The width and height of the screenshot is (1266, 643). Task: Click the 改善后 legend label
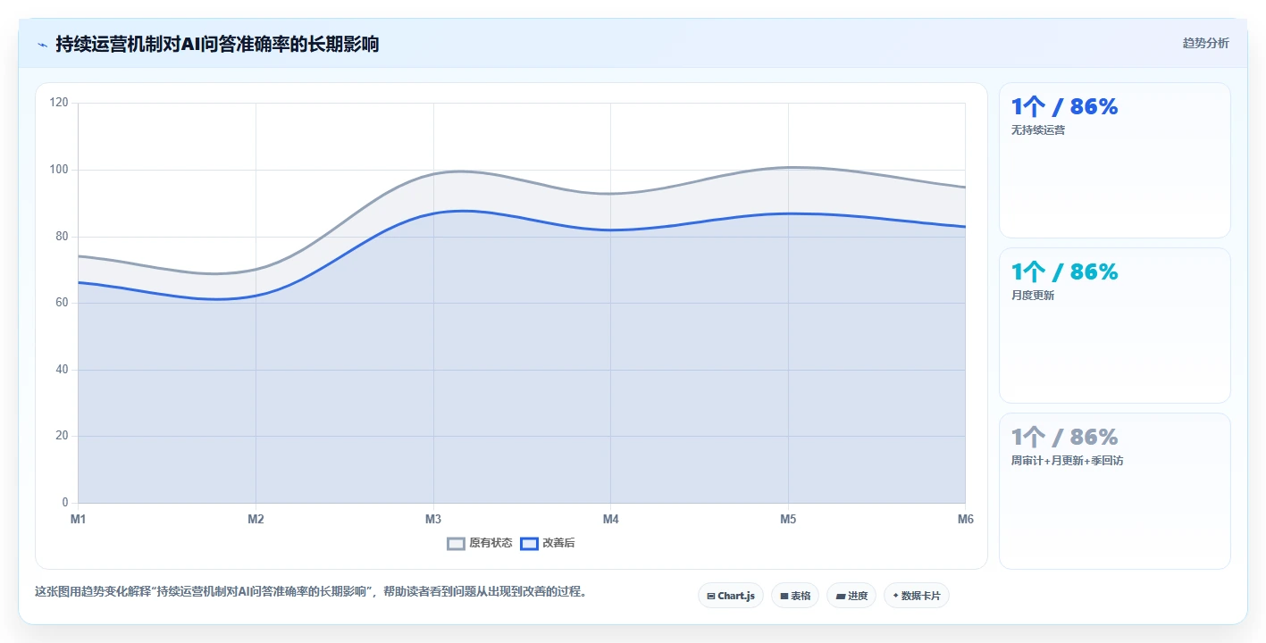(558, 543)
